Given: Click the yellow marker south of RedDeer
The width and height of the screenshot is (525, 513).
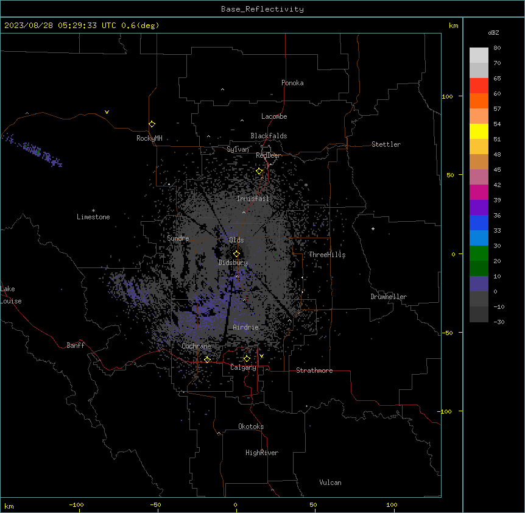Looking at the screenshot, I should click(259, 171).
